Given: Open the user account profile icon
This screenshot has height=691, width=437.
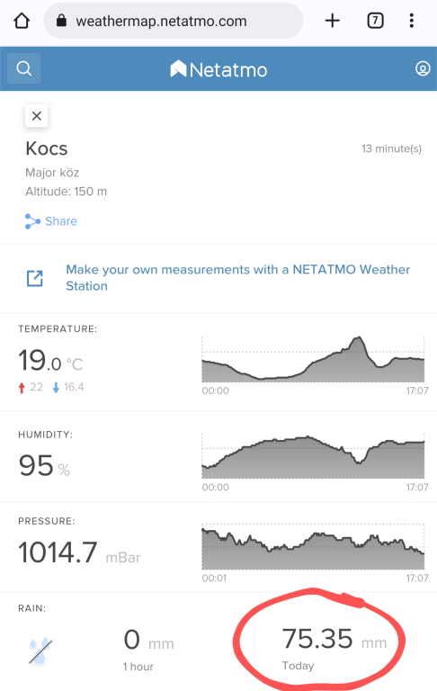Looking at the screenshot, I should pyautogui.click(x=423, y=68).
